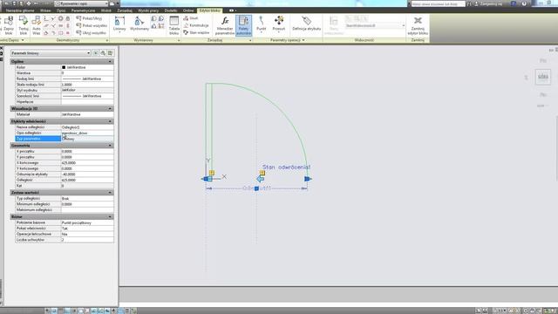558x314 pixels.
Task: Click the blue square grip on Odległość1 label
Action: 256,188
